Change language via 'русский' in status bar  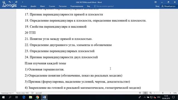[x=39, y=93]
